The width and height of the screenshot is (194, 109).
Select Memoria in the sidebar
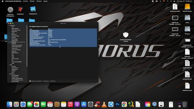(x=14, y=51)
